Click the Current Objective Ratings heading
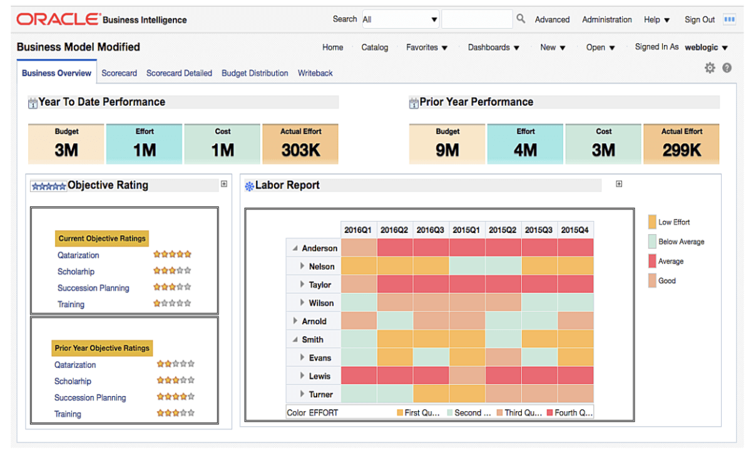This screenshot has width=751, height=455. point(102,238)
